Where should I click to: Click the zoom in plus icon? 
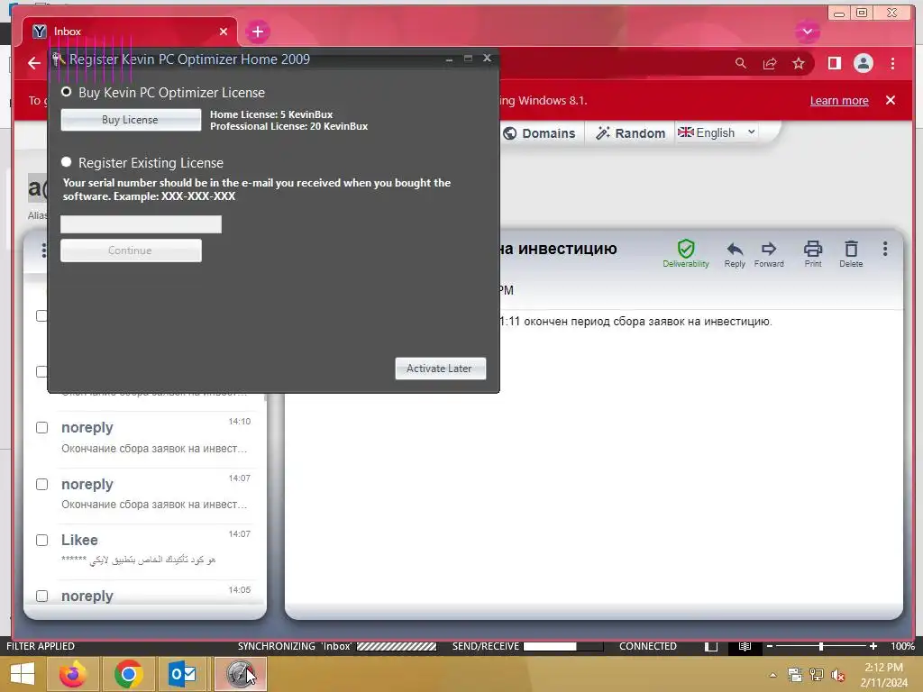pos(873,646)
